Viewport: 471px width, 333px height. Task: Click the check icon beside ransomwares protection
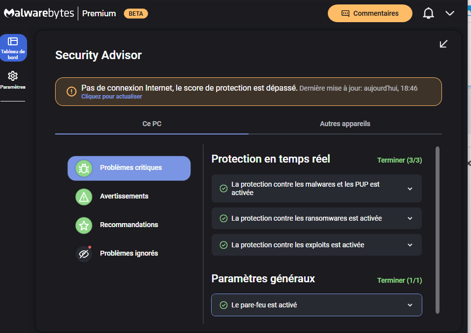223,218
